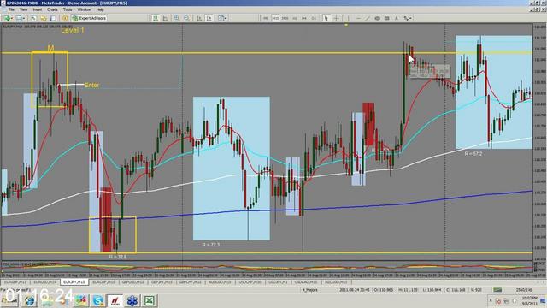Expand the Profiles dropdown arrow
Image resolution: width=547 pixels, height=308 pixels.
23,18
